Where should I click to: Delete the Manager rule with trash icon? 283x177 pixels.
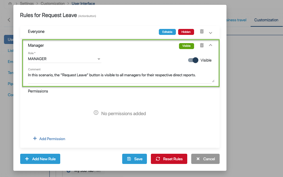202,45
